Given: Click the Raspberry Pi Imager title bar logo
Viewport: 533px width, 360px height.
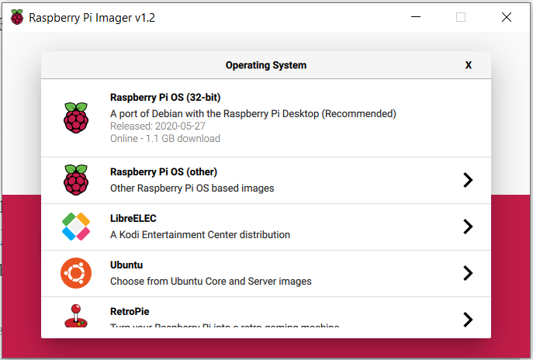Looking at the screenshot, I should [x=17, y=17].
